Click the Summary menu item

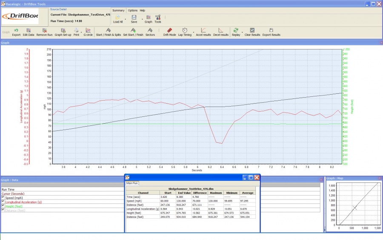point(118,10)
